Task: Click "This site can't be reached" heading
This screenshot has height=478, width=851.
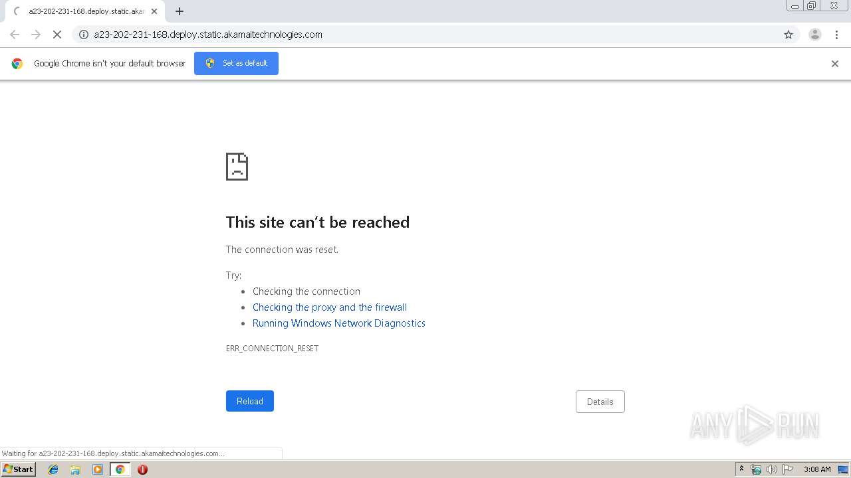Action: (318, 222)
